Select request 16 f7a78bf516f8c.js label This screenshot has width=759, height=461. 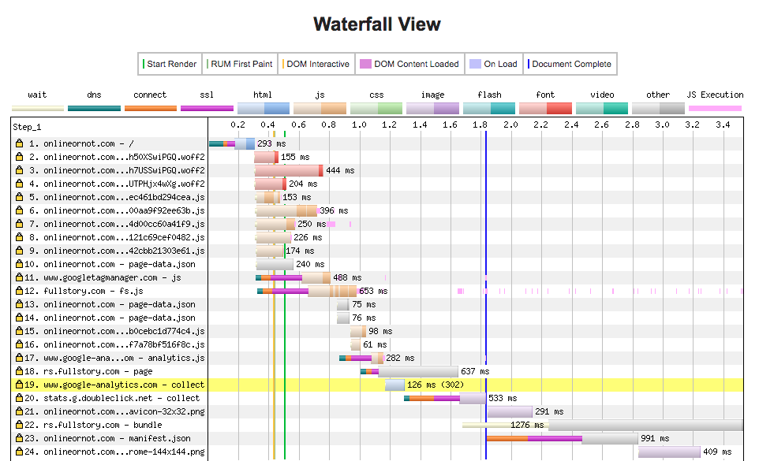pos(114,344)
